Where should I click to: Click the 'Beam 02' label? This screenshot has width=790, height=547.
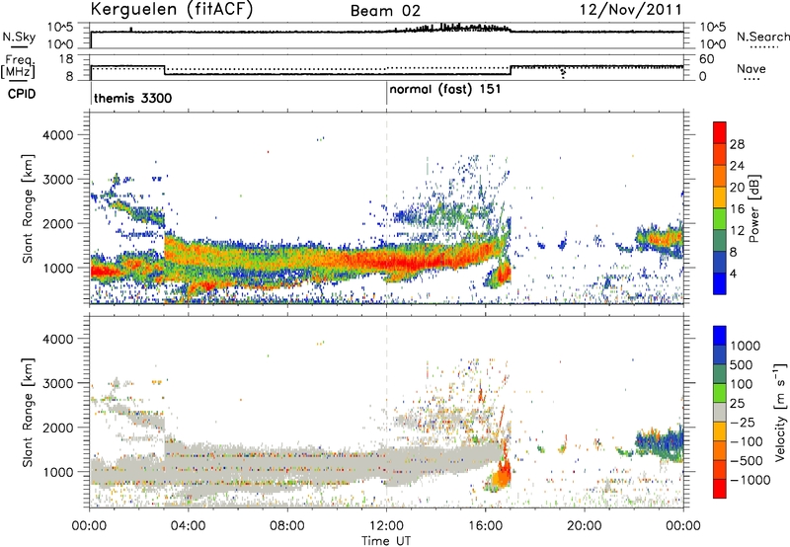(x=385, y=11)
